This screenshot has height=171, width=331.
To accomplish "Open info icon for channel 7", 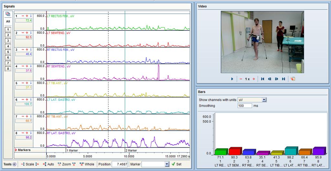I will point(31,116).
